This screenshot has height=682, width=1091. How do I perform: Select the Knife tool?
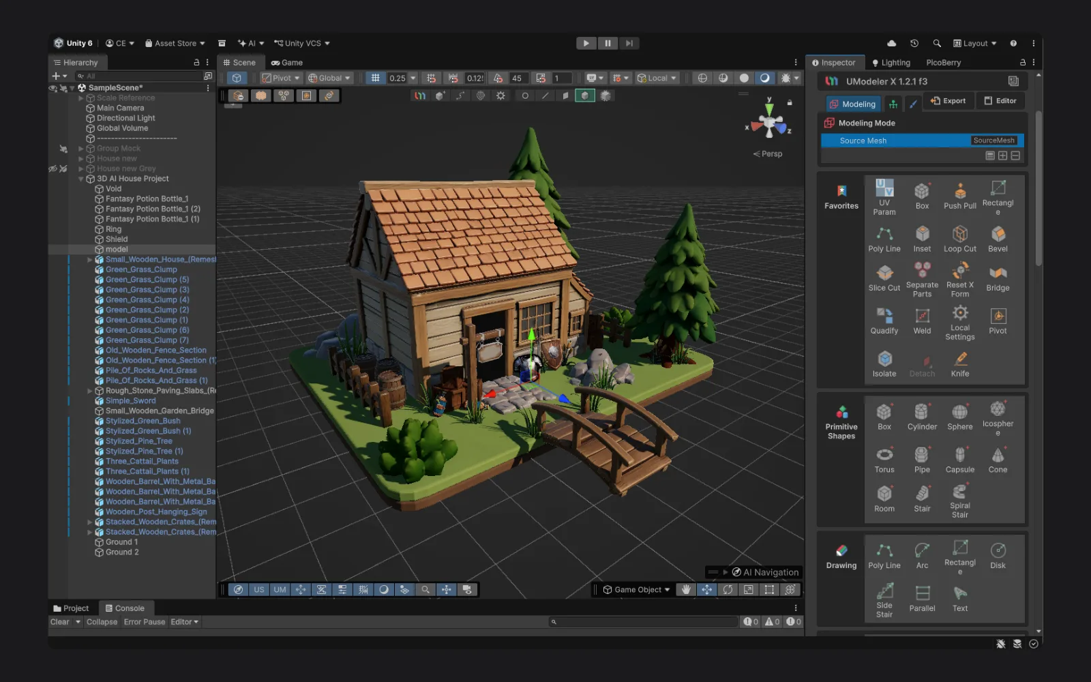[x=960, y=364]
